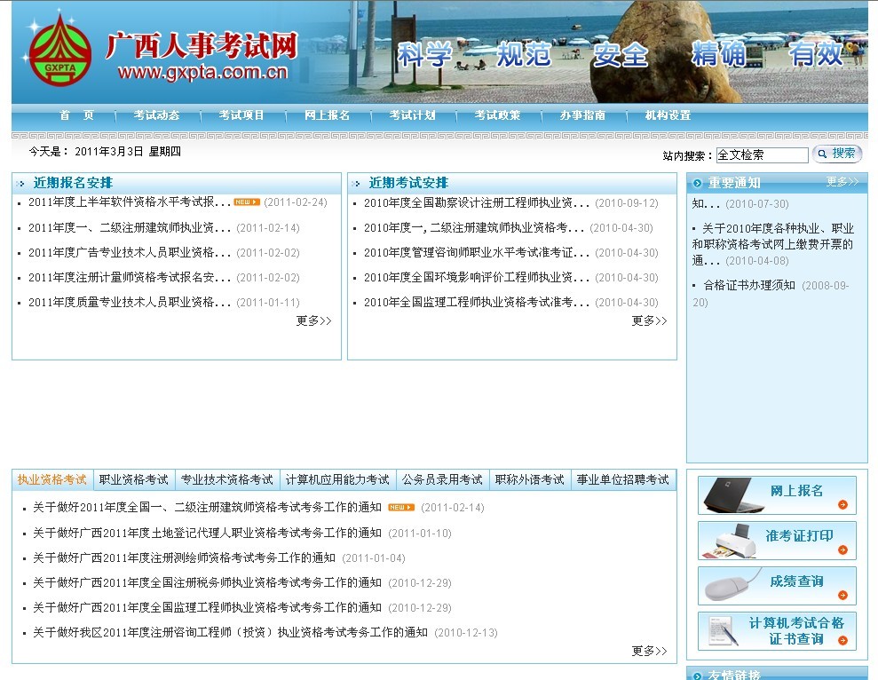The height and width of the screenshot is (680, 878).
Task: Open the 计算机应用能力考试 tab
Action: tap(336, 478)
